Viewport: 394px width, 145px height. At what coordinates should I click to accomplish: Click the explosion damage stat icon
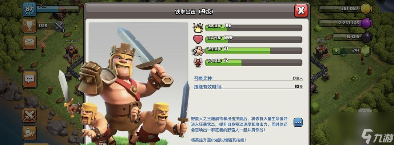pos(198,28)
